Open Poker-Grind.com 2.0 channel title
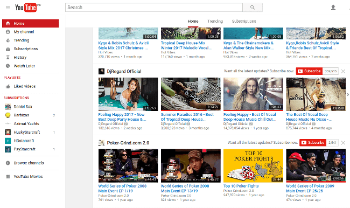This screenshot has height=208, width=350. click(128, 143)
